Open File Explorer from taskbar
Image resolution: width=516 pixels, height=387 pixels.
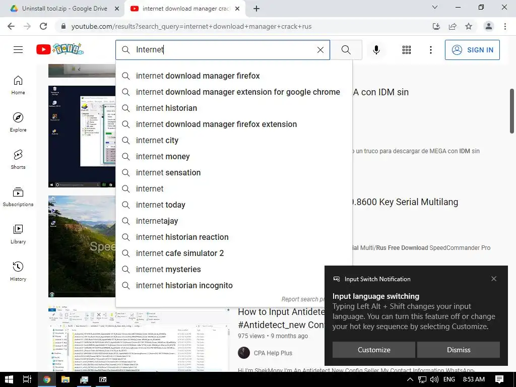point(66,379)
